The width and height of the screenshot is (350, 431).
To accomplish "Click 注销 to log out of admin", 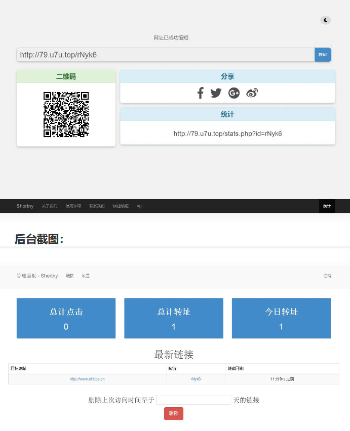I will coord(327,276).
